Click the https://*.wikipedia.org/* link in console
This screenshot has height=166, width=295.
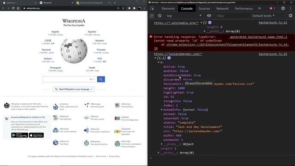[176, 23]
